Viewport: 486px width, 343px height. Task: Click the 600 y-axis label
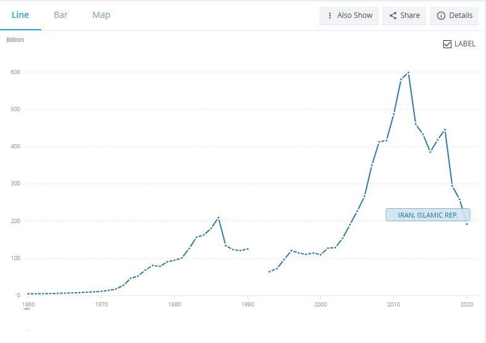(15, 72)
